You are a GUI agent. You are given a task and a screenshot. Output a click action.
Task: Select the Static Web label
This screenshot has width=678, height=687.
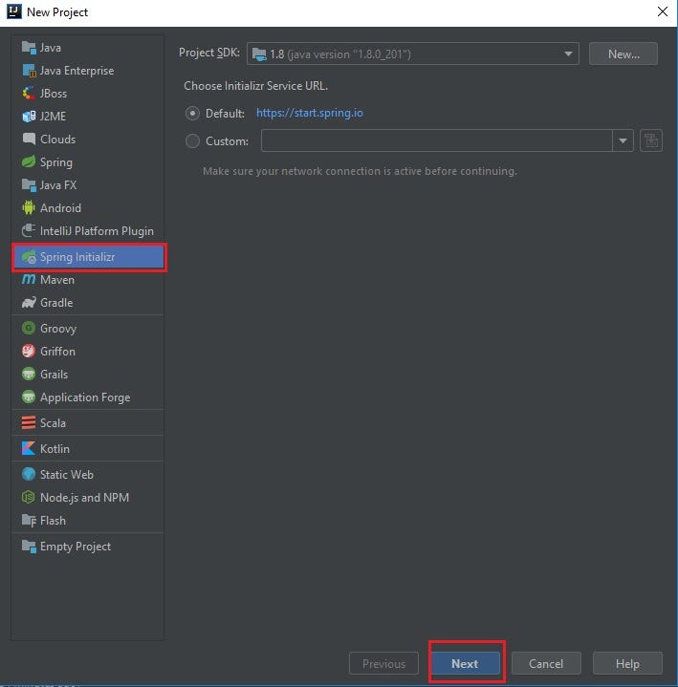click(67, 475)
